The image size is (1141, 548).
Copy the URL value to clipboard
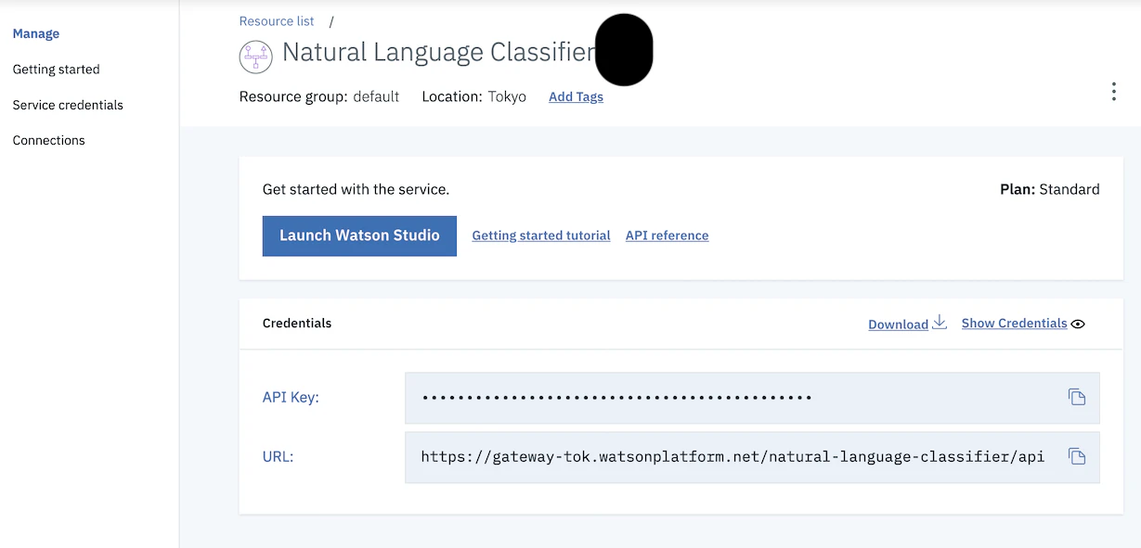pyautogui.click(x=1076, y=456)
